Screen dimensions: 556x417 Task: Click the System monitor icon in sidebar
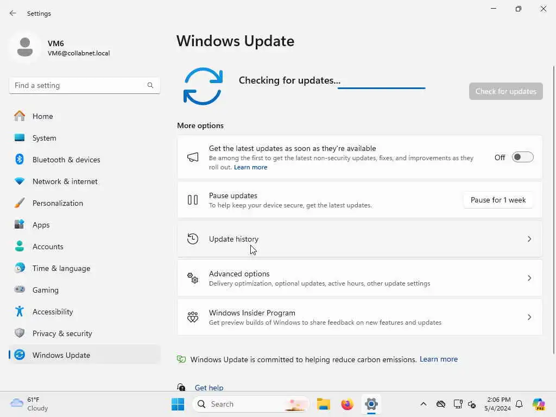coord(20,137)
